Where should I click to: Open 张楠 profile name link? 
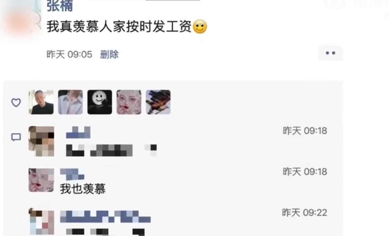pos(60,6)
